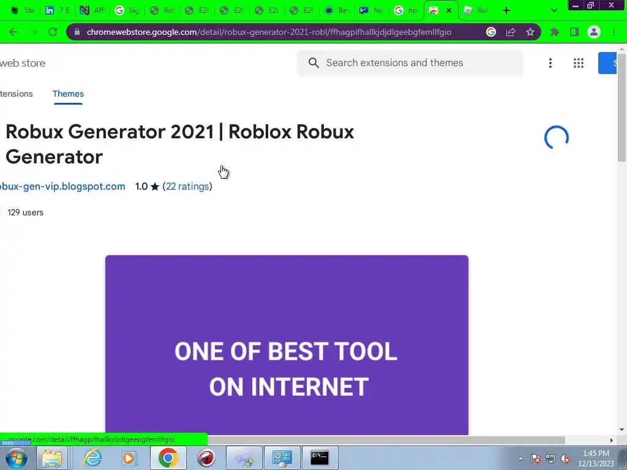Launch Internet Explorer from the taskbar
627x470 pixels.
[x=93, y=458]
